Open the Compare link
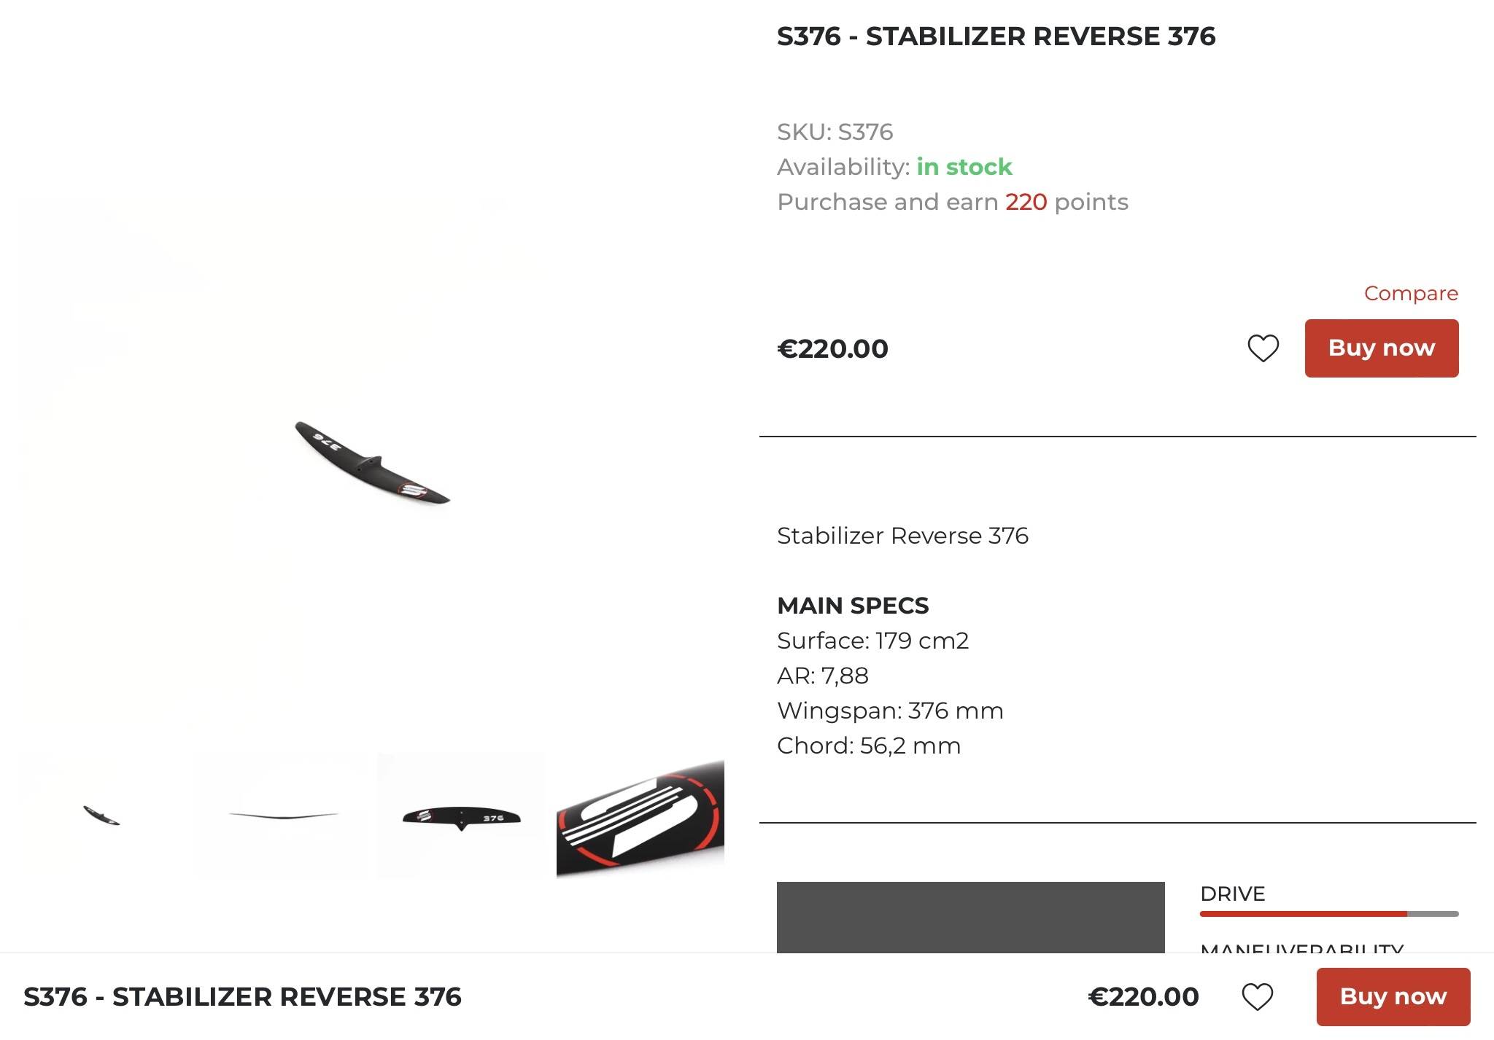This screenshot has width=1494, height=1040. tap(1411, 293)
